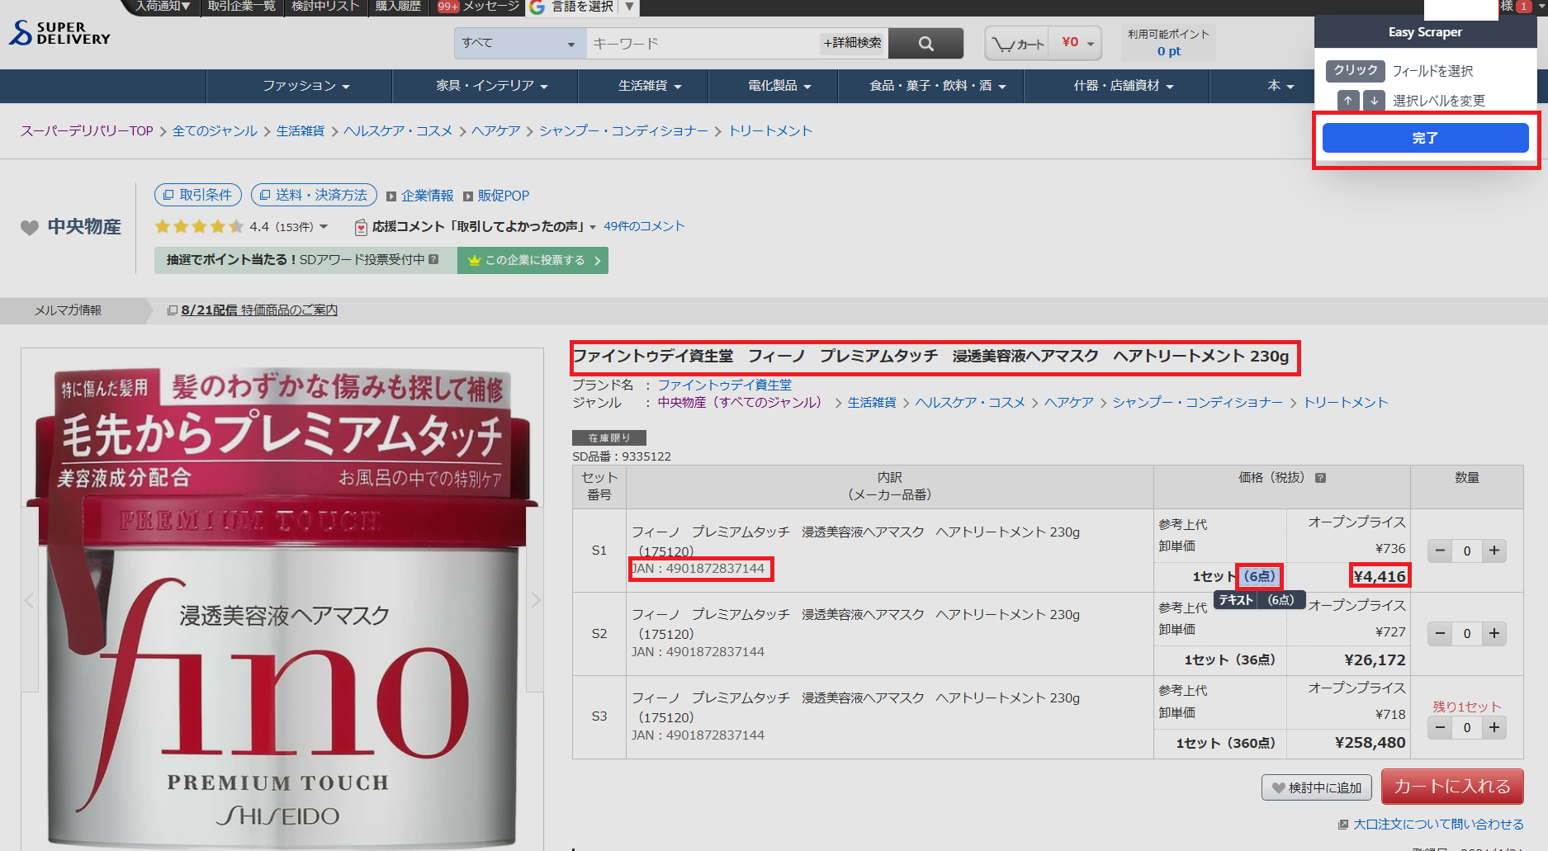Image resolution: width=1548 pixels, height=851 pixels.
Task: Click quantity field for set S1
Action: coord(1467,551)
